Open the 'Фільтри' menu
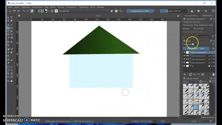Screen dimensions: 222x125 (x=61, y=7)
